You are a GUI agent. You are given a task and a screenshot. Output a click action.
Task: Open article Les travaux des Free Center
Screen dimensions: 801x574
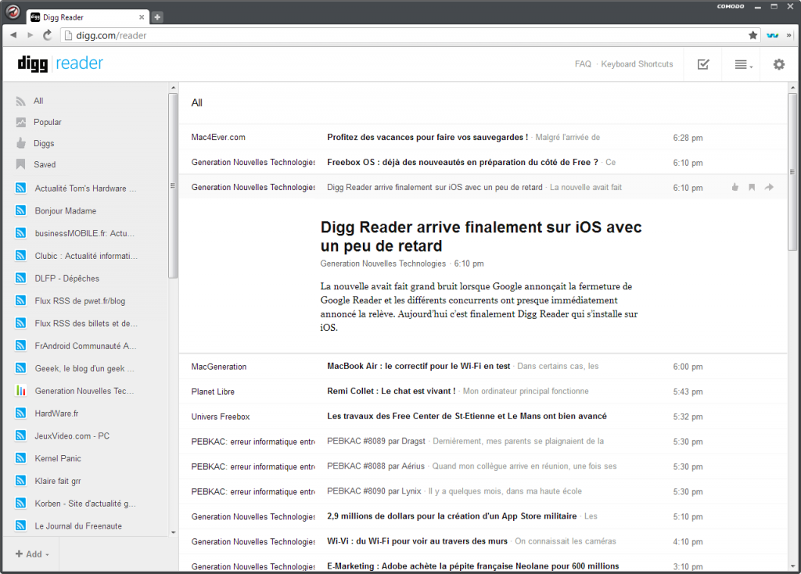pos(467,416)
